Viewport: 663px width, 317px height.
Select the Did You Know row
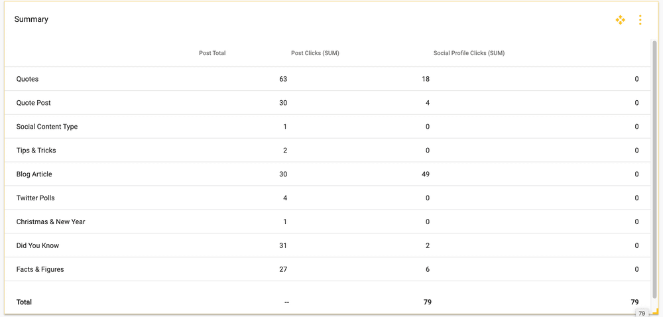click(x=38, y=246)
